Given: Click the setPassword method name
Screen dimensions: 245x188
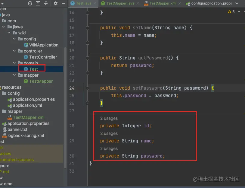Looking at the screenshot, I should click(x=147, y=88).
